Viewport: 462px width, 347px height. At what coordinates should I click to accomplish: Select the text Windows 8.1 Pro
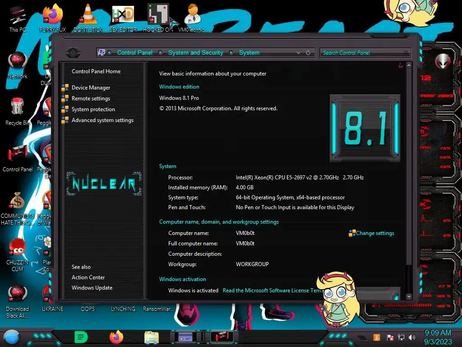click(179, 98)
